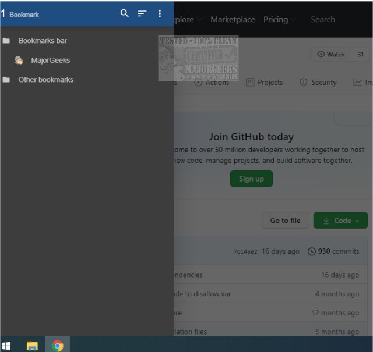Open the three-dot more options menu
Screen dimensions: 373x352
pos(160,13)
